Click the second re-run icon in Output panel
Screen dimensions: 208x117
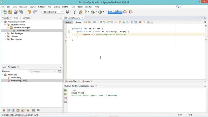pyautogui.click(x=66, y=94)
